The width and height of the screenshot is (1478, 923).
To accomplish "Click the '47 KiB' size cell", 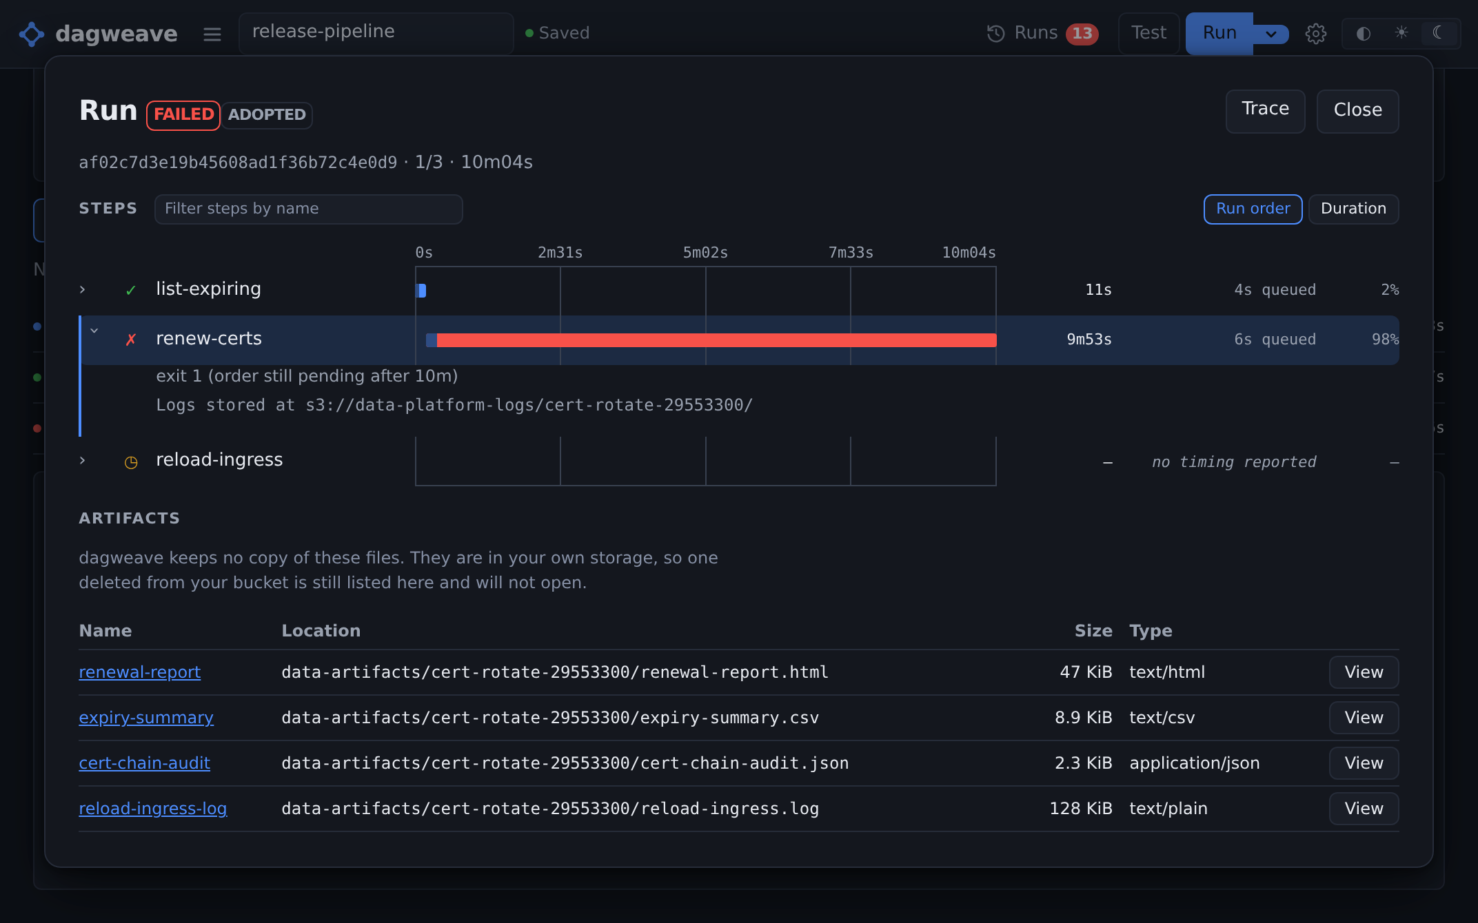I will [x=1086, y=672].
